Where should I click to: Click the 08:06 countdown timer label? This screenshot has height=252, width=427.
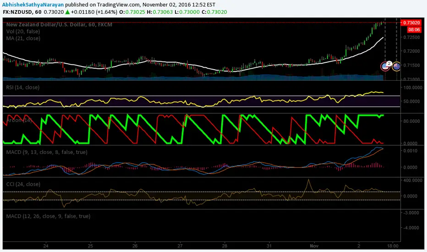(x=414, y=29)
